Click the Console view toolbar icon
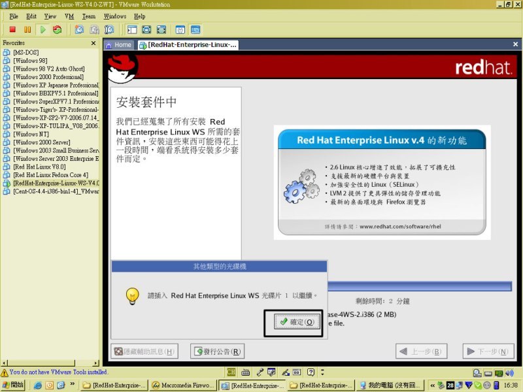This screenshot has height=392, width=523. (x=195, y=29)
